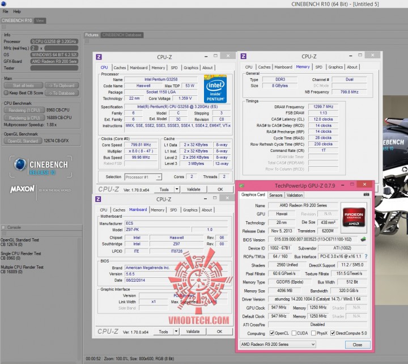Click the 'Intel Pentium G3258' name field

161,79
